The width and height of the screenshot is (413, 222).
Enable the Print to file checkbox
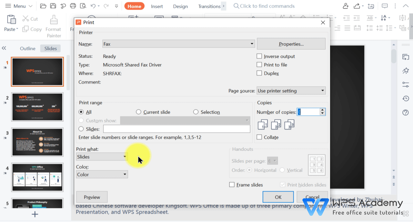tap(259, 64)
